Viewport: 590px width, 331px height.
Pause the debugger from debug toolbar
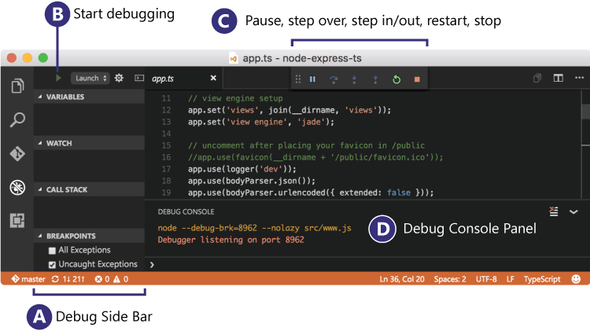(312, 79)
